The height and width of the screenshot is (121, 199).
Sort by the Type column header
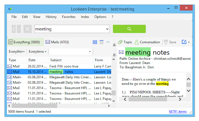click(17, 60)
